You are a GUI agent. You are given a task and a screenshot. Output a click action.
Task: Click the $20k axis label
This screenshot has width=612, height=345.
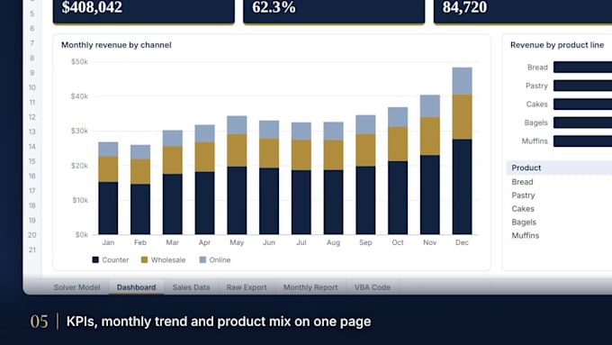(79, 166)
